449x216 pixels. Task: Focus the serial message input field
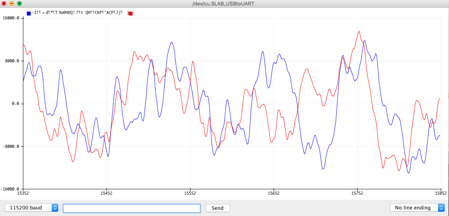point(132,208)
